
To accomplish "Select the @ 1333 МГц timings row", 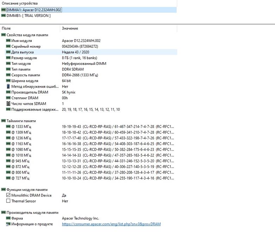I will point(91,127).
